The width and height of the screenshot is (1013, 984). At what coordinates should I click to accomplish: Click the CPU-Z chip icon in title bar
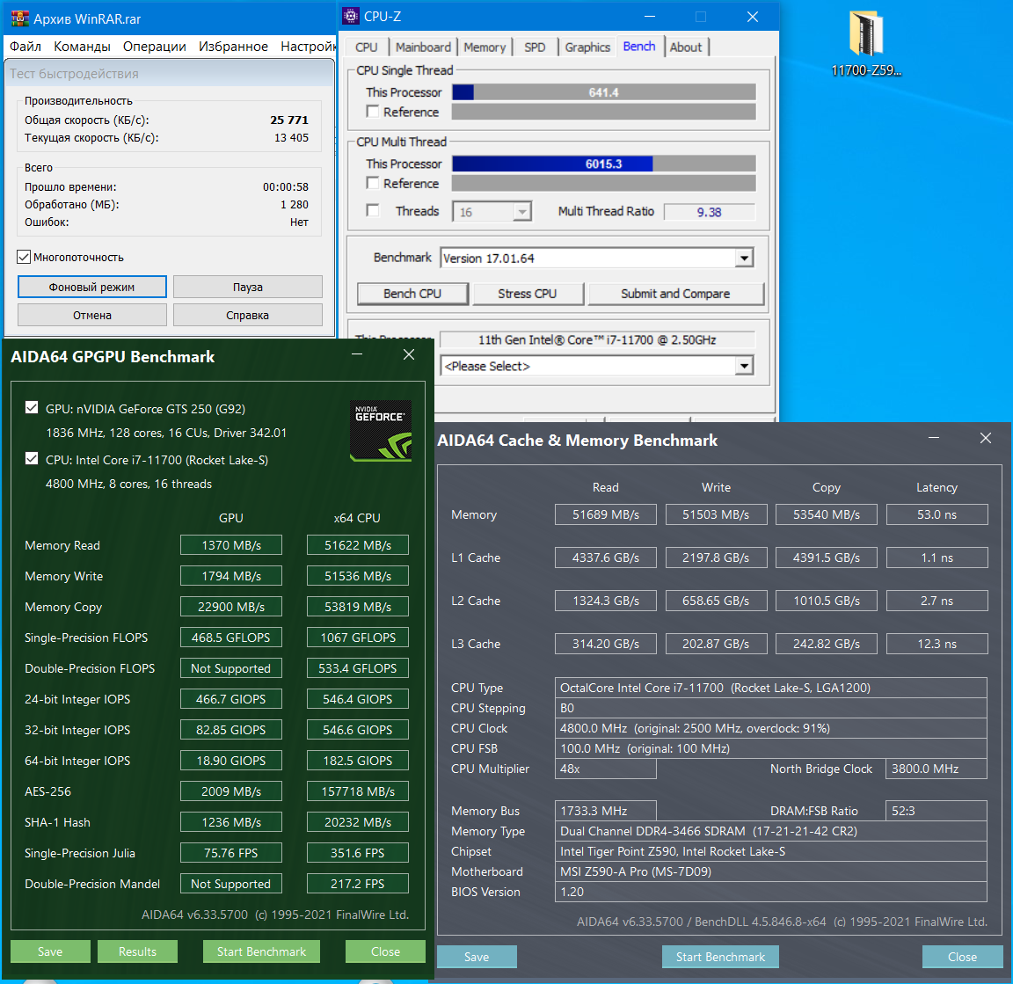click(351, 16)
